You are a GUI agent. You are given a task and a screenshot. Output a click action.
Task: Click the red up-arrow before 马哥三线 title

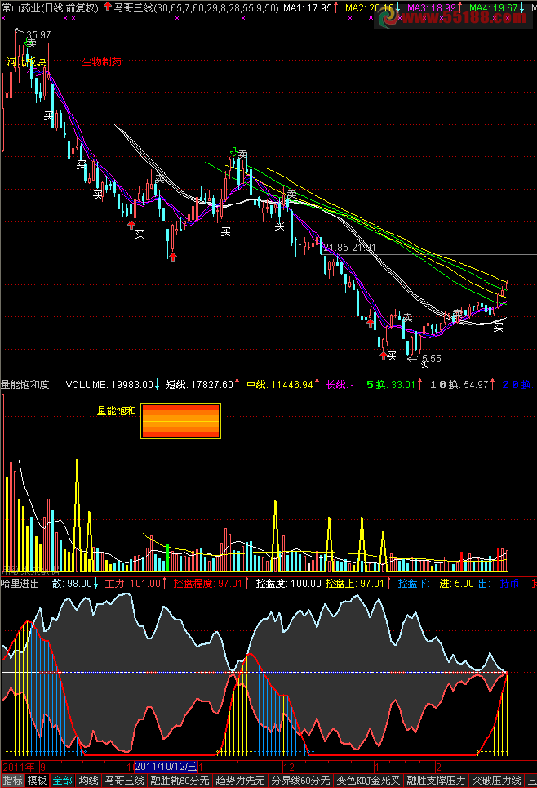pos(108,7)
